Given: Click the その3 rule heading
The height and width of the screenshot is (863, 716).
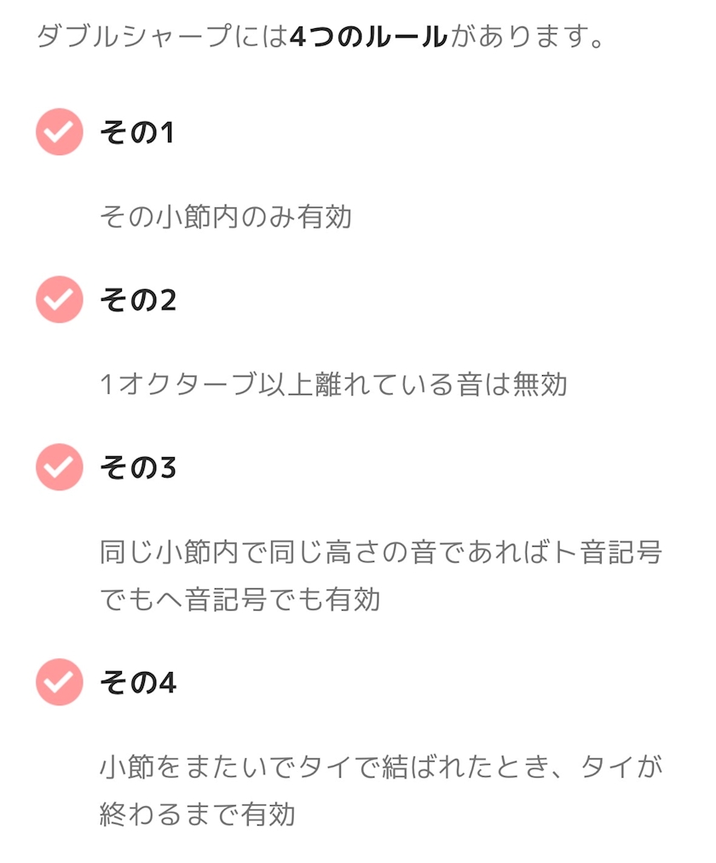Looking at the screenshot, I should [x=138, y=467].
